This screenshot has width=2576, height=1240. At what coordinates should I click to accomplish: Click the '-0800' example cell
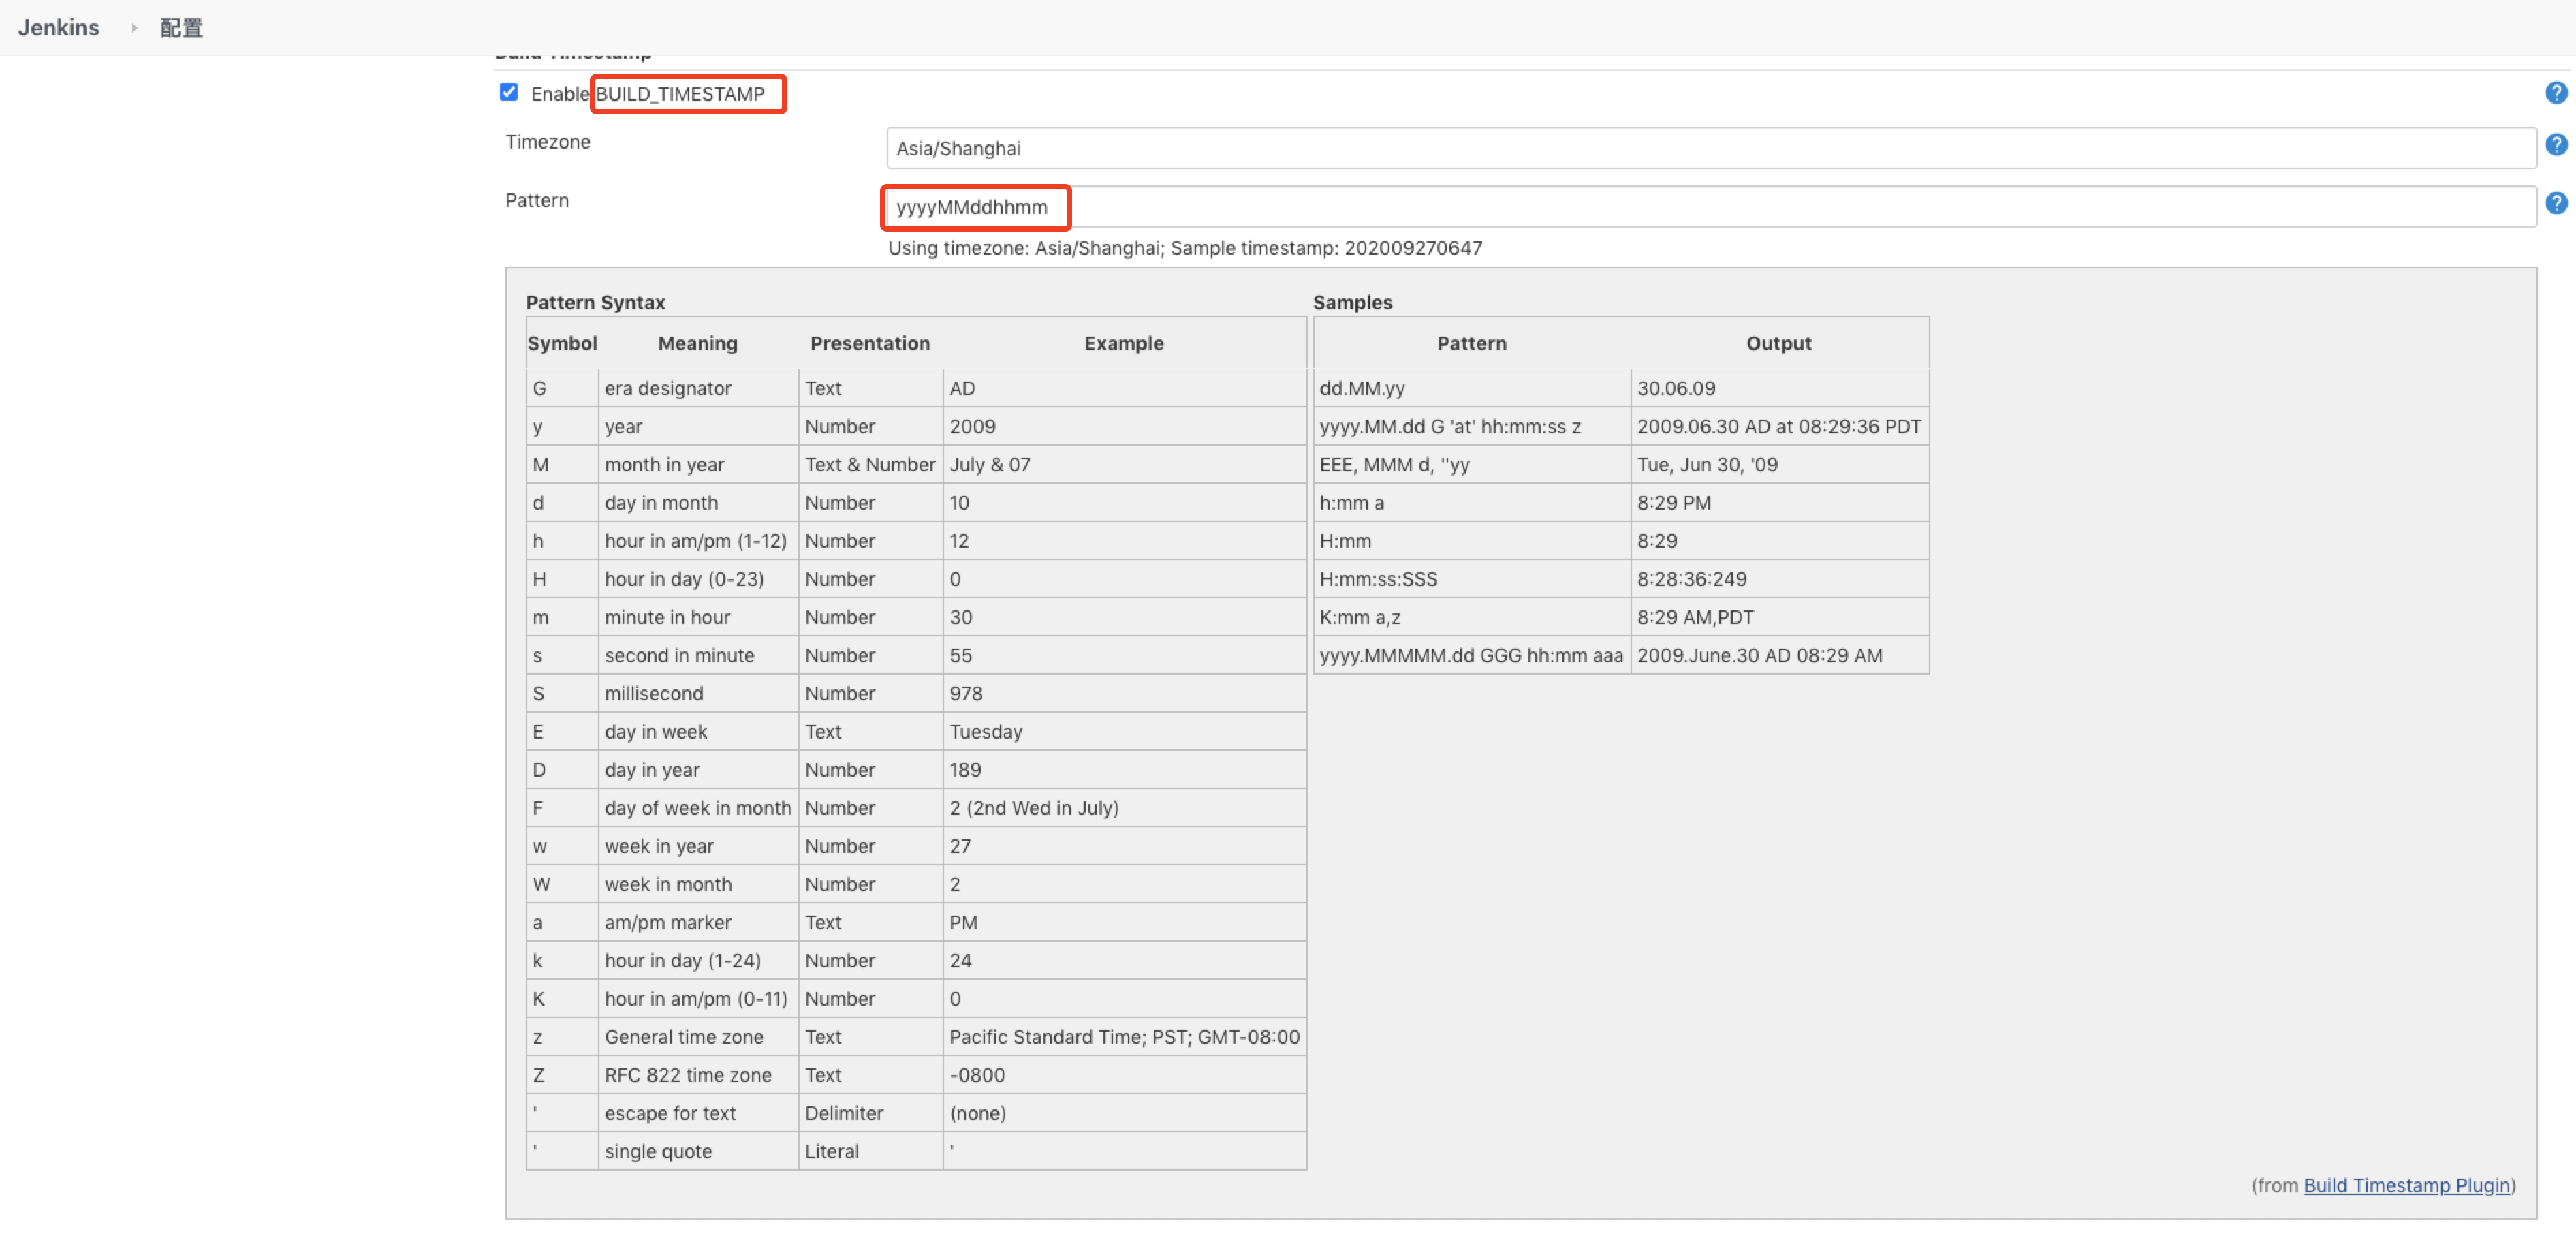click(x=1125, y=1075)
